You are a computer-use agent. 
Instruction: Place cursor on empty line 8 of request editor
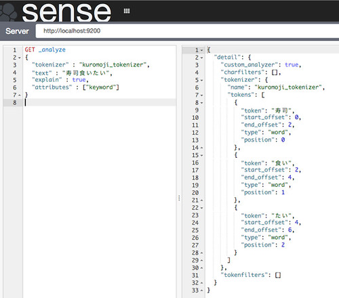100,102
